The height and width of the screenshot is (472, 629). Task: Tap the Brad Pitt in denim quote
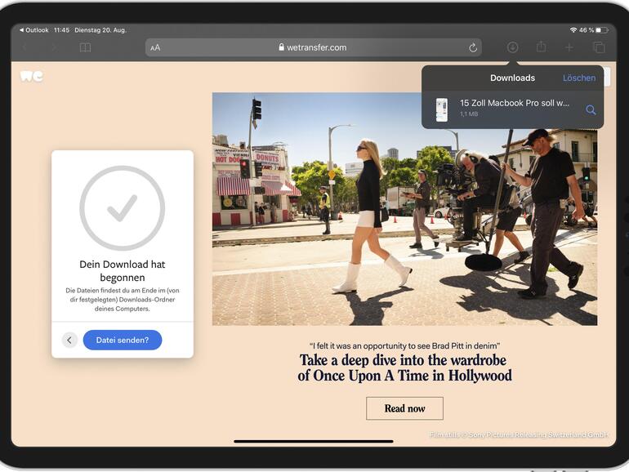coord(404,345)
